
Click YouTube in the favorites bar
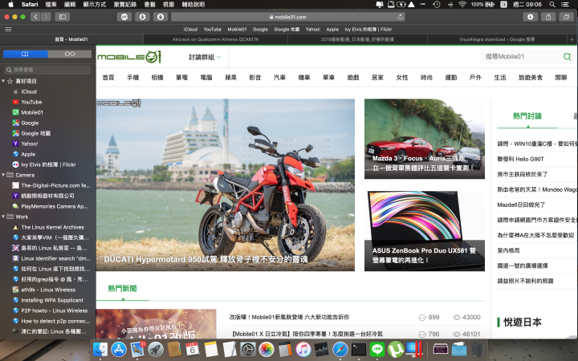pyautogui.click(x=212, y=29)
